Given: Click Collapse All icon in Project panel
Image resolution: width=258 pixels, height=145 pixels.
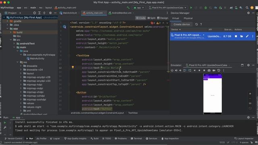Looking at the screenshot, I should (44, 13).
